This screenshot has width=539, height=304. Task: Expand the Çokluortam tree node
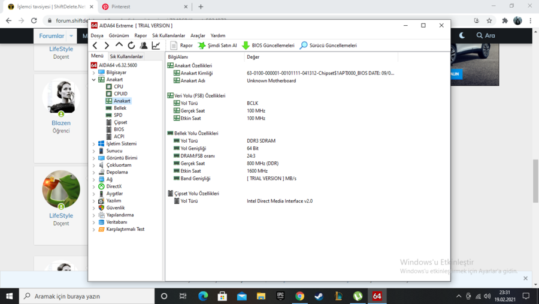94,165
